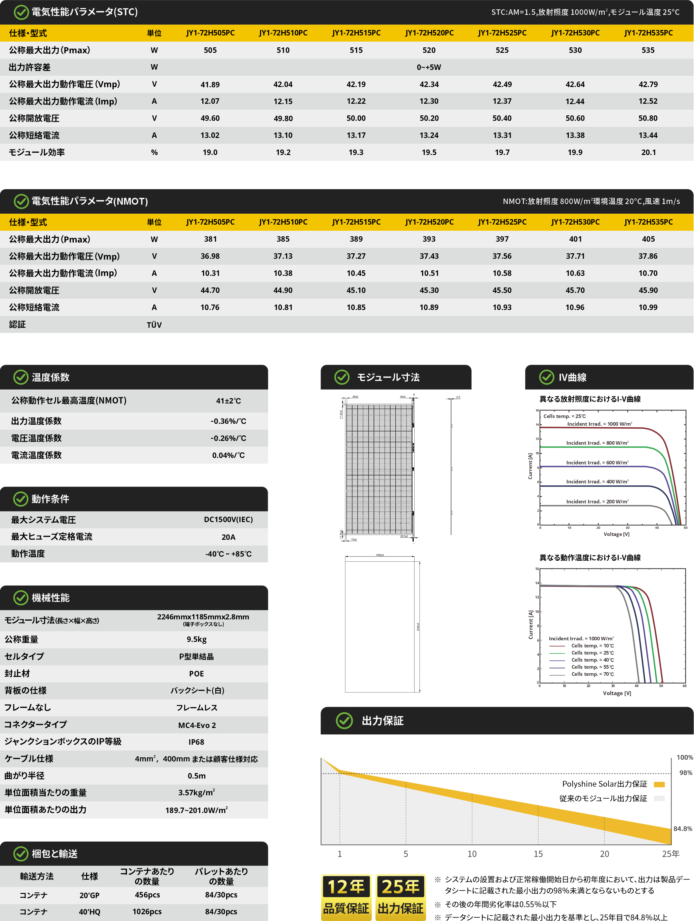Click the junction box rating IP68
This screenshot has width=694, height=921.
click(x=197, y=742)
